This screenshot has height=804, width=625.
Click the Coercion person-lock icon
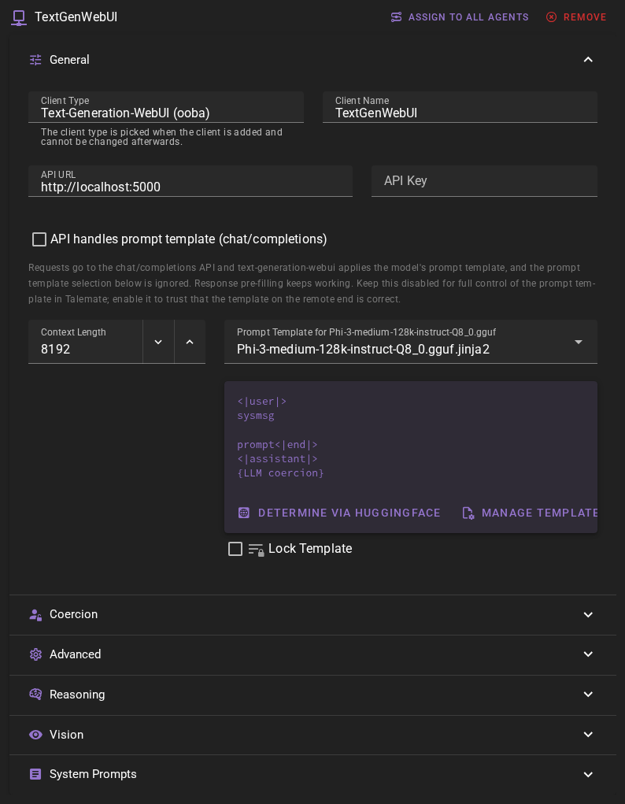[35, 614]
